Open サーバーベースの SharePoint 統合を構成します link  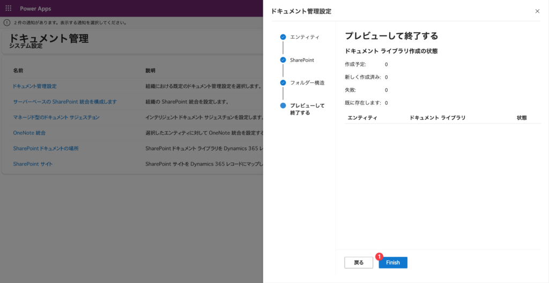coord(65,102)
